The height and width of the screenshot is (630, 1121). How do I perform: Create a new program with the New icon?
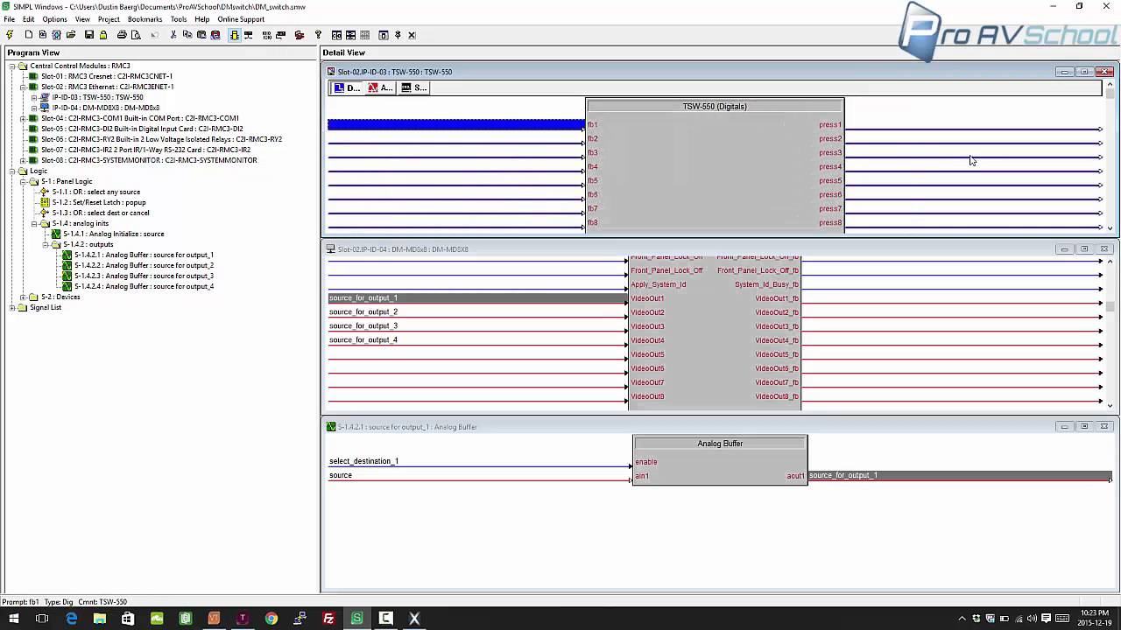(x=29, y=35)
